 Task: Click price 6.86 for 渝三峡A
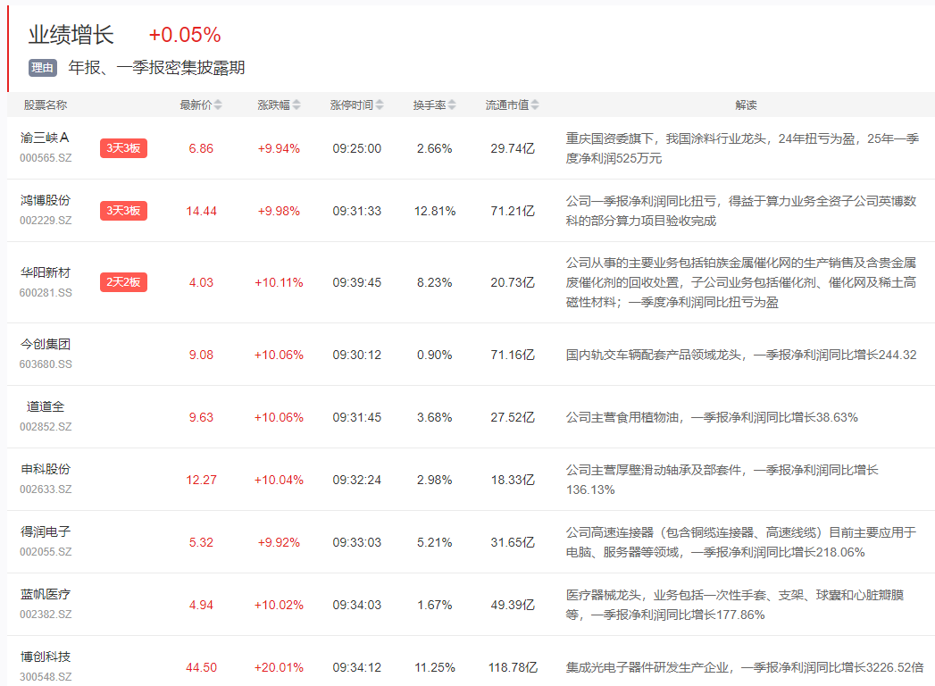[201, 148]
